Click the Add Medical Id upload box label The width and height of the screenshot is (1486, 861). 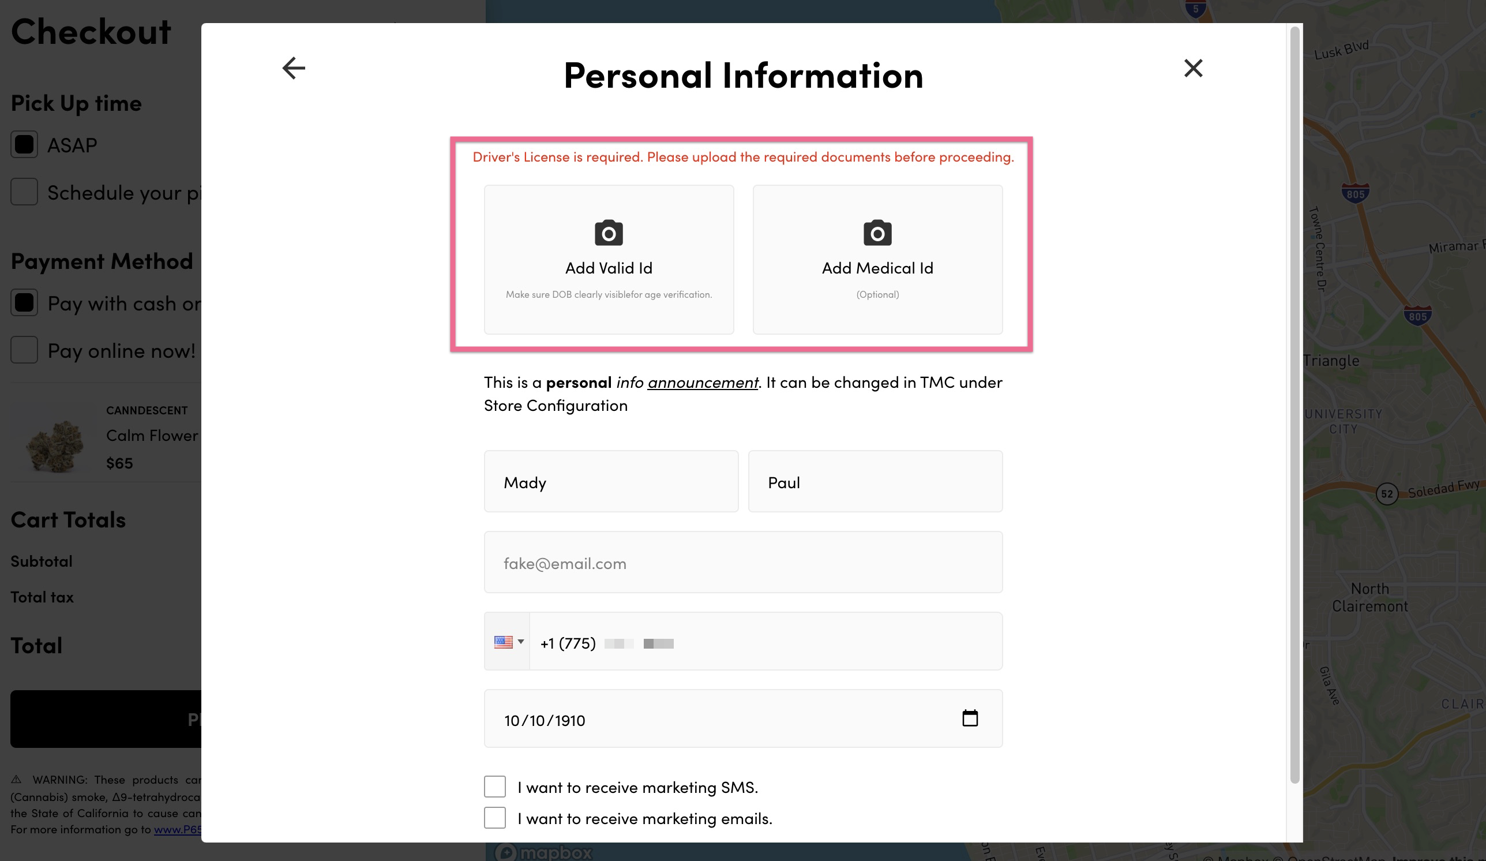pyautogui.click(x=877, y=268)
